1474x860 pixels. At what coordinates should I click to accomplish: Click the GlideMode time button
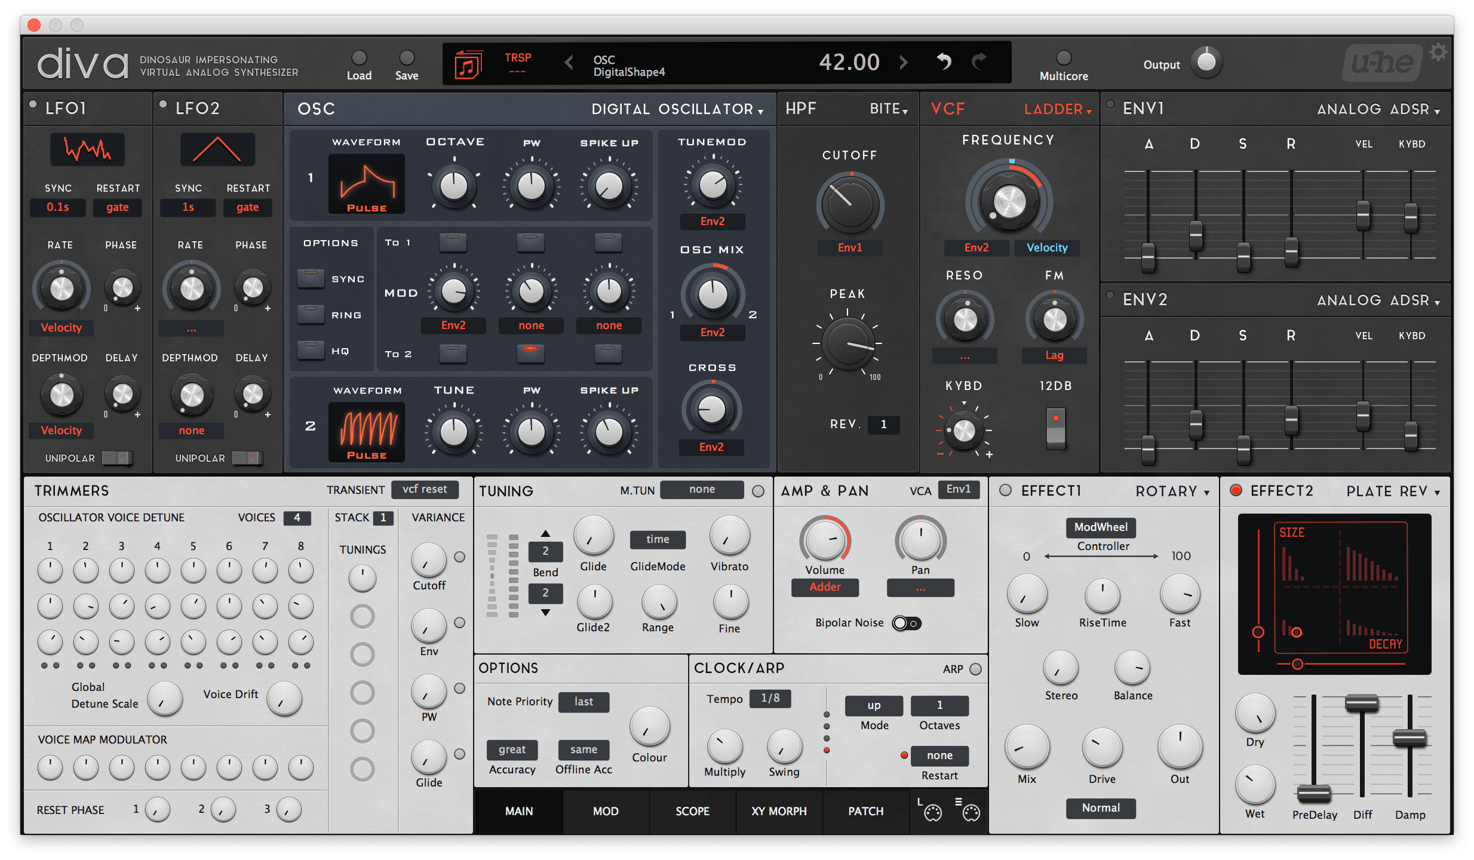click(x=658, y=539)
